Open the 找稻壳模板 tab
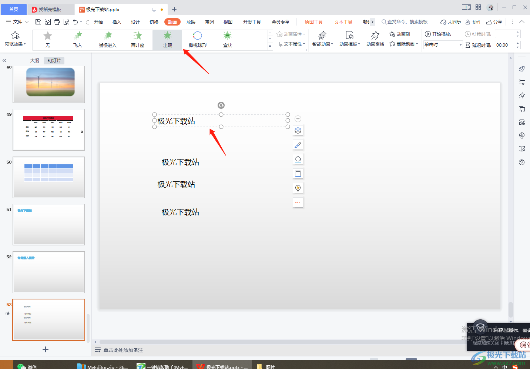The height and width of the screenshot is (369, 530). pyautogui.click(x=50, y=9)
